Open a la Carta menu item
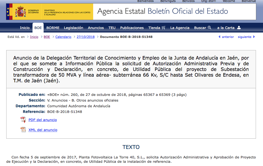This screenshot has height=166, width=263. click(226, 28)
